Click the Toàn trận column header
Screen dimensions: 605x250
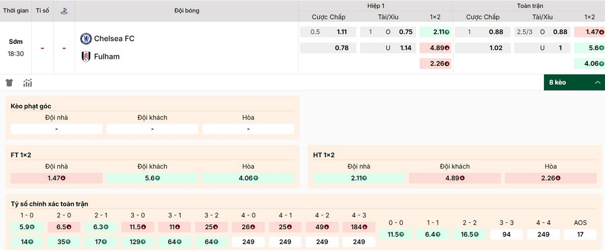click(x=529, y=6)
